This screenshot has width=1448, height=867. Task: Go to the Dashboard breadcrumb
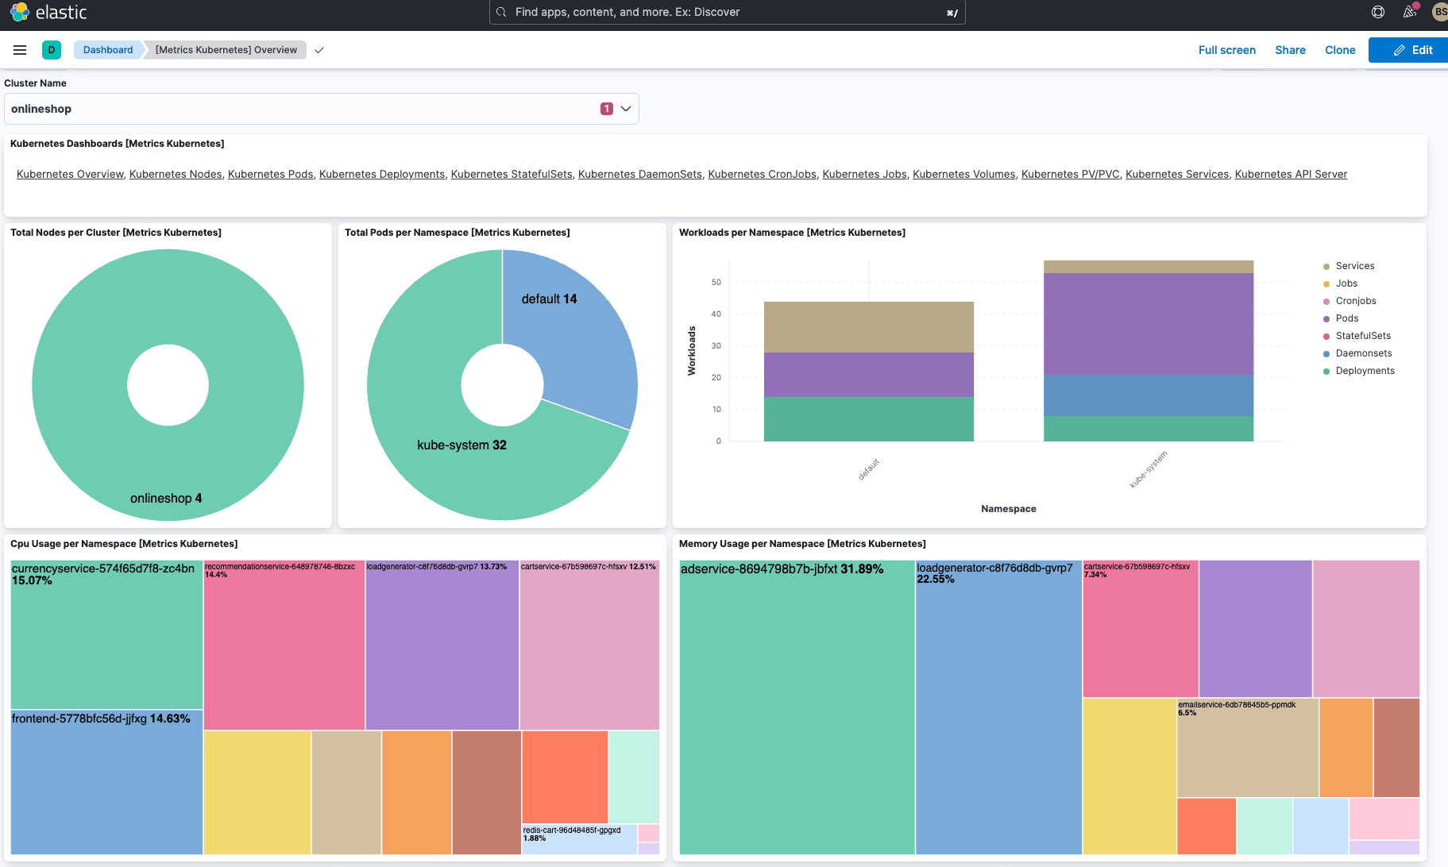(108, 50)
